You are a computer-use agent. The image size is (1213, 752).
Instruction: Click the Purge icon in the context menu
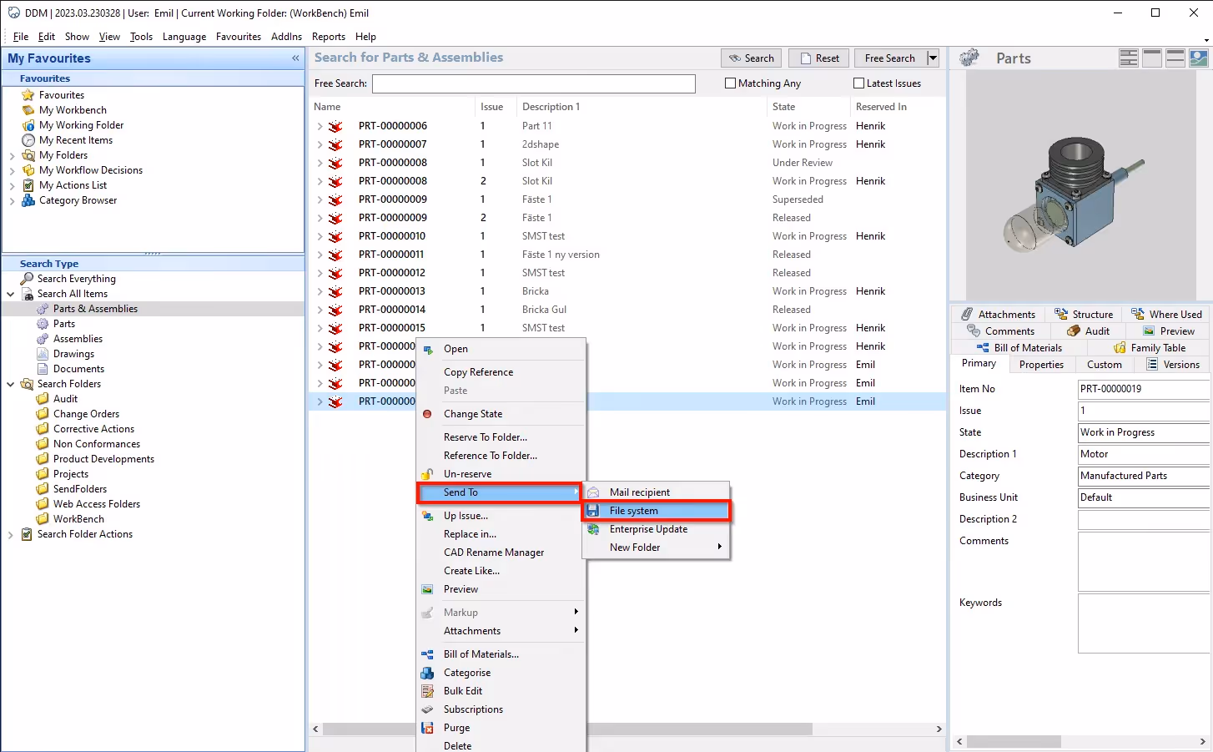pyautogui.click(x=427, y=727)
